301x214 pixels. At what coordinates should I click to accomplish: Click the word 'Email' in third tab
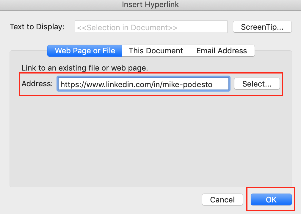click(206, 51)
